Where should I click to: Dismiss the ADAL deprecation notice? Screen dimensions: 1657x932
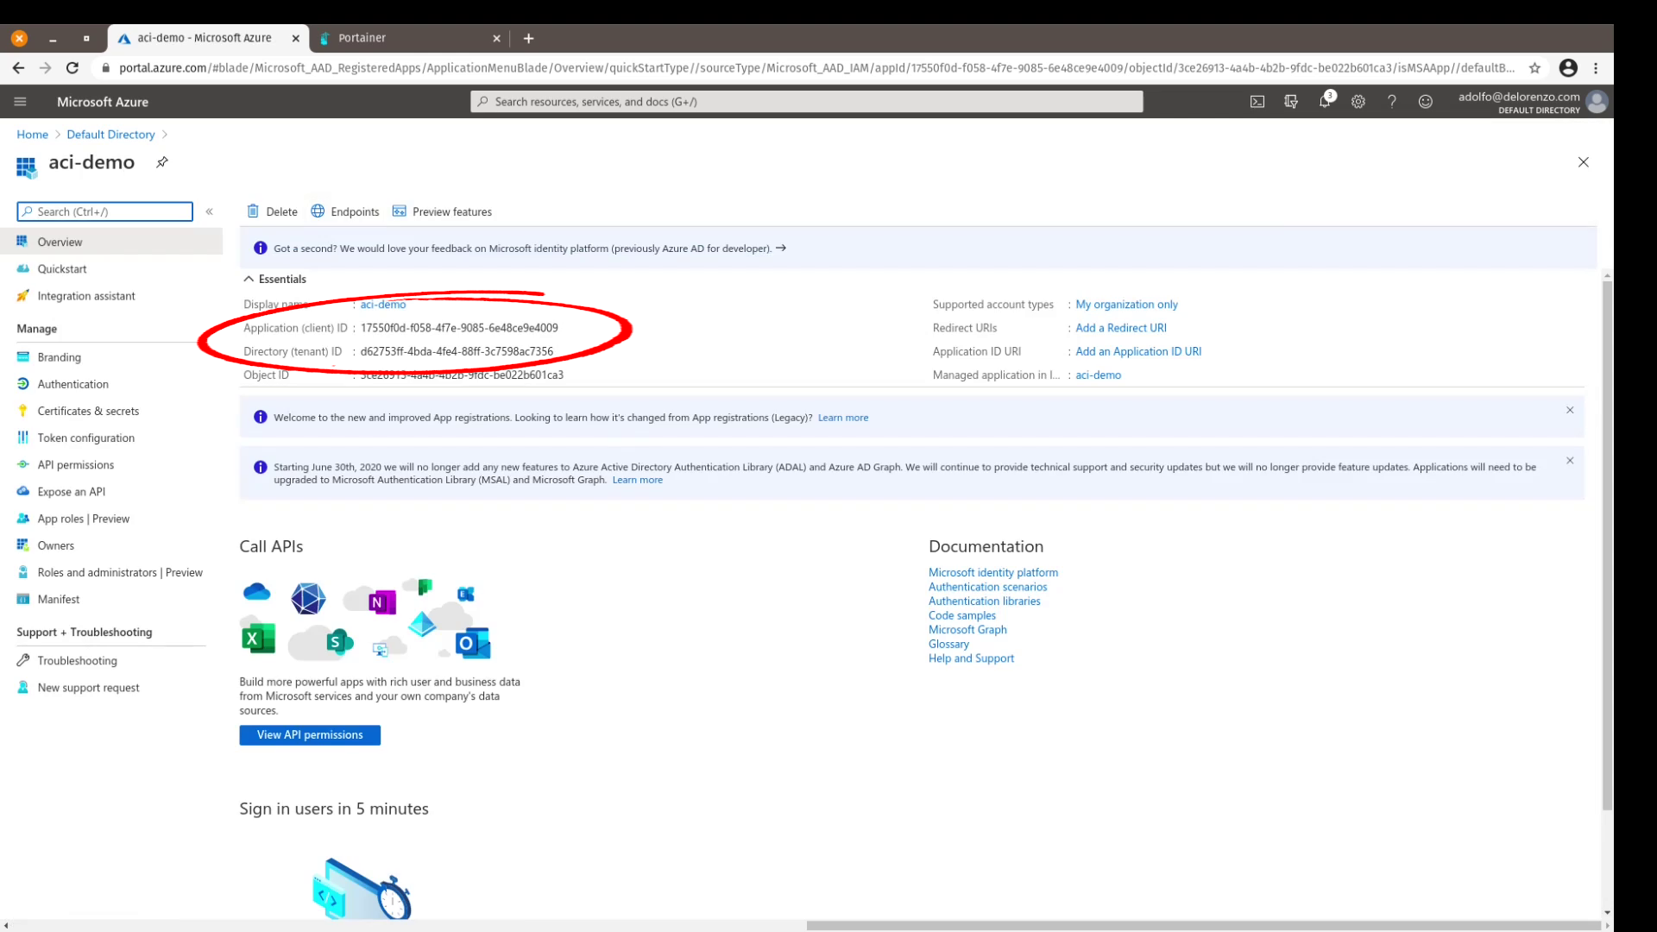pyautogui.click(x=1570, y=461)
